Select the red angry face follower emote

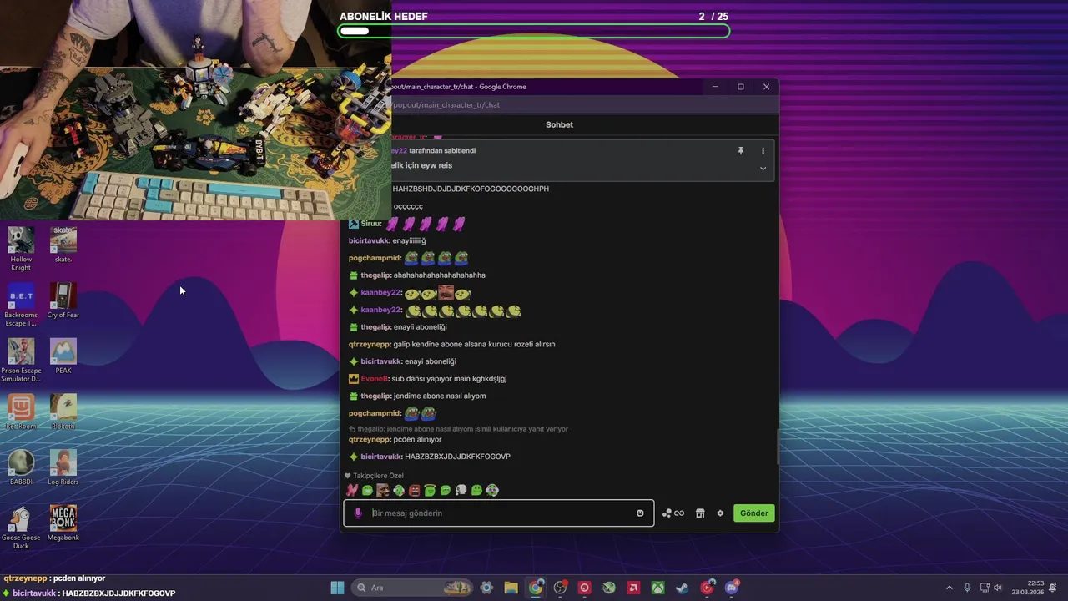(414, 490)
